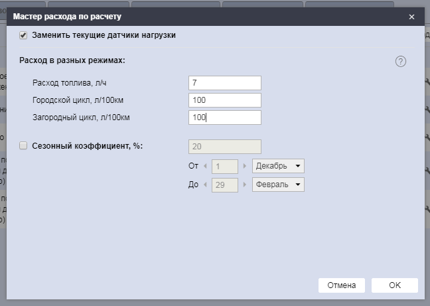Confirm with the OK button

click(394, 285)
